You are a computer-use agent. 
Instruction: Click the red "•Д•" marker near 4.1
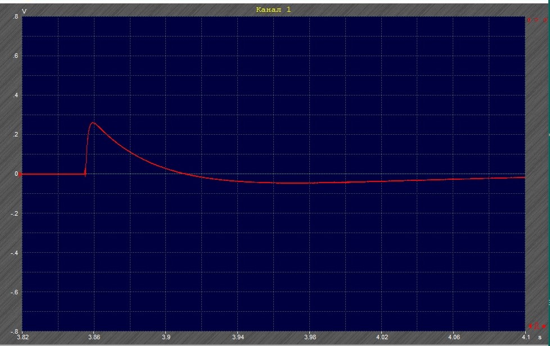[x=537, y=326]
